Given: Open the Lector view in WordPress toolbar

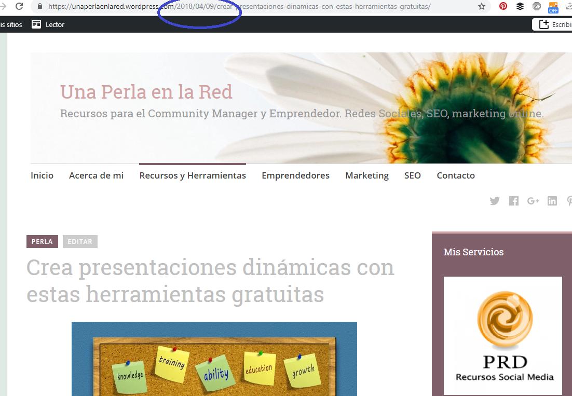Looking at the screenshot, I should [48, 24].
